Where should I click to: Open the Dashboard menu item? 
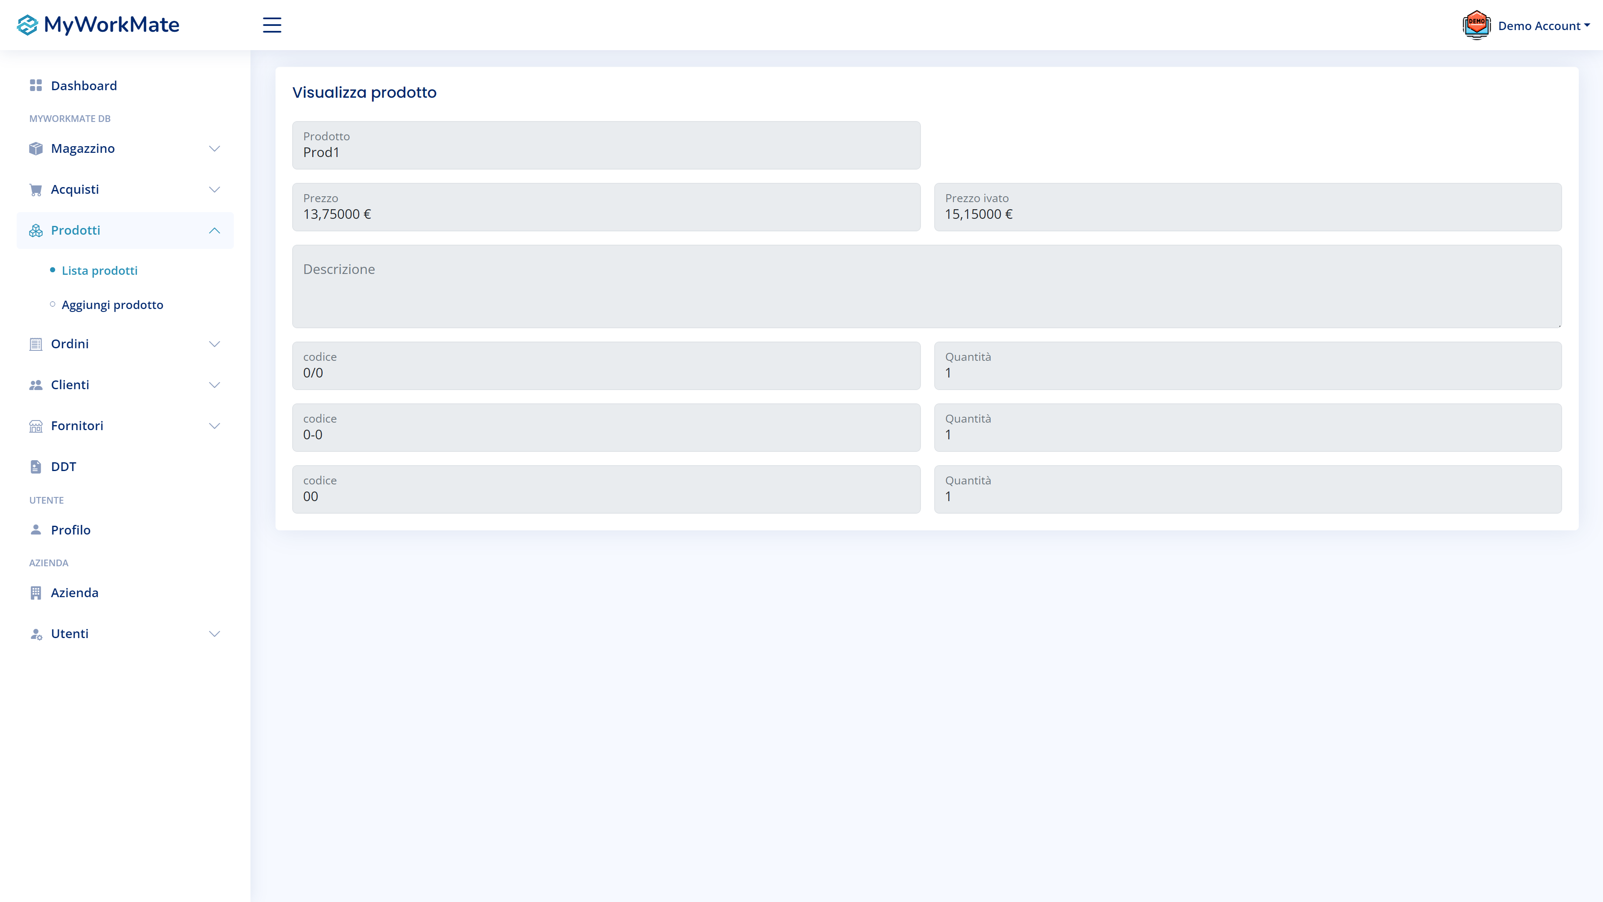coord(125,85)
